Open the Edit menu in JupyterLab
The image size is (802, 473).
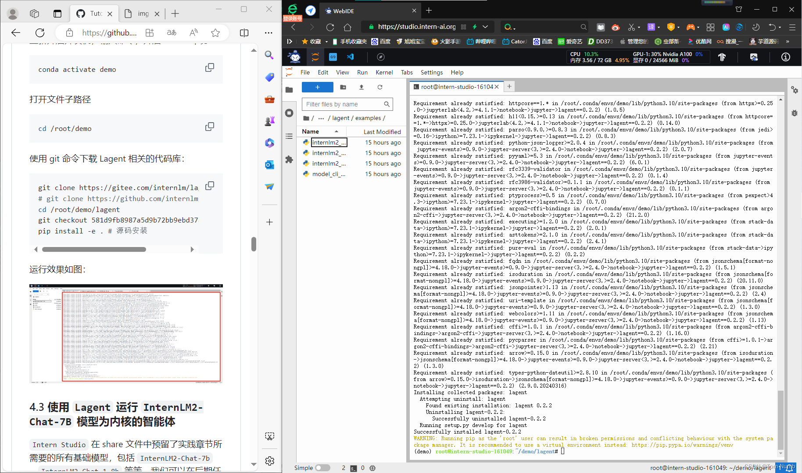click(x=323, y=72)
